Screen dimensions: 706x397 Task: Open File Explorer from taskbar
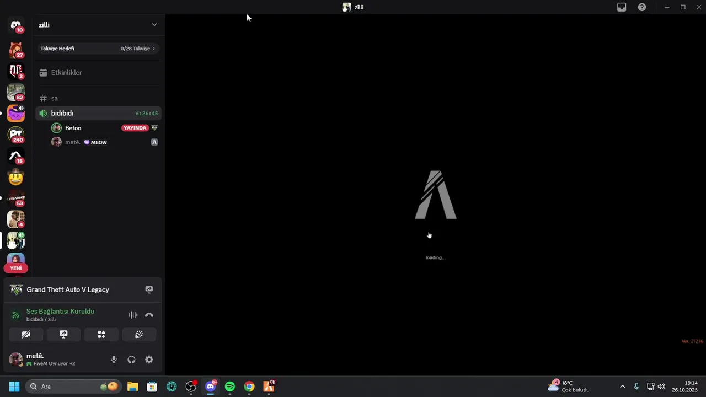132,387
